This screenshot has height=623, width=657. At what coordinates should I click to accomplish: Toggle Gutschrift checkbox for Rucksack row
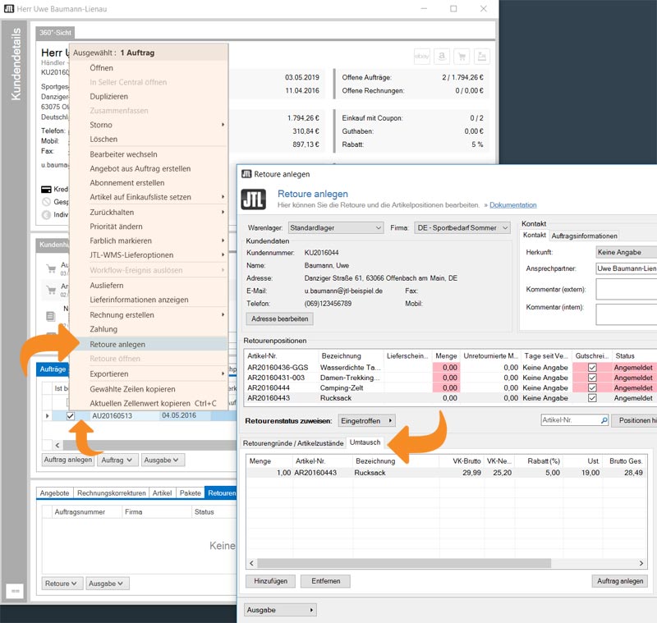593,398
